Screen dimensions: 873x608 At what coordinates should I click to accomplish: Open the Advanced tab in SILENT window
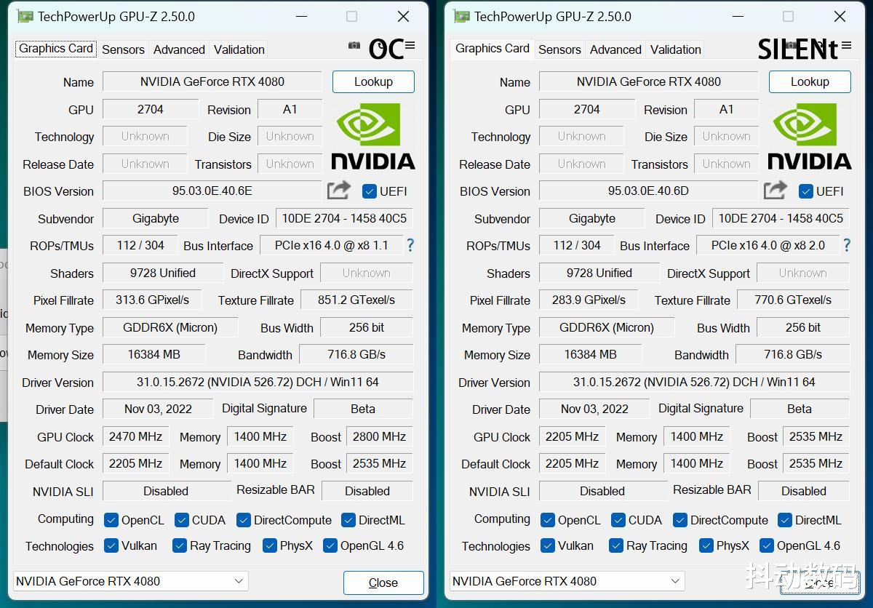pos(615,49)
